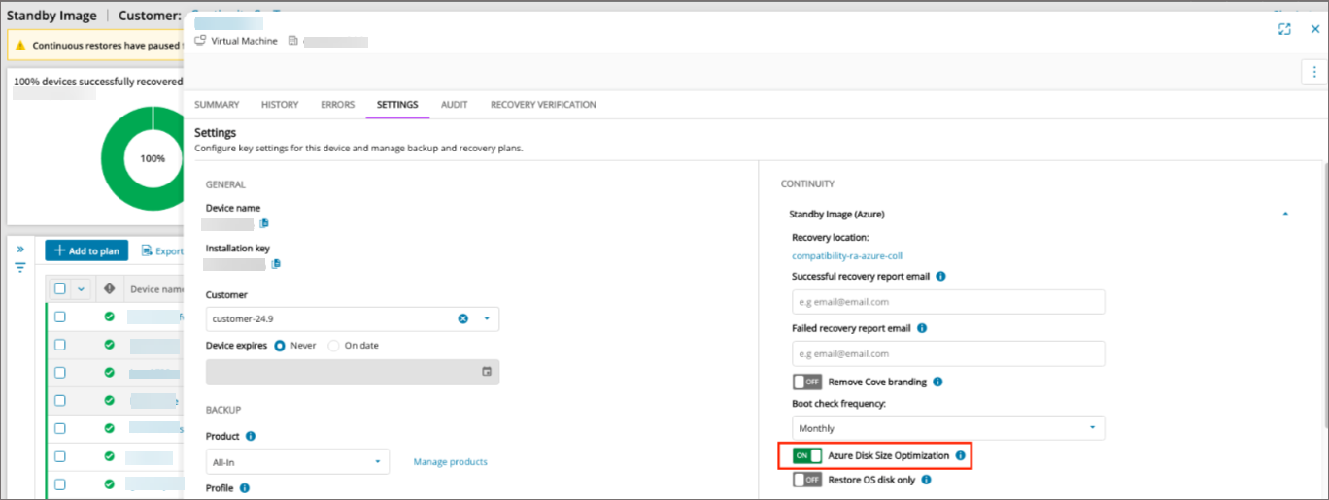Toggle Restore OS disk only switch

click(807, 480)
